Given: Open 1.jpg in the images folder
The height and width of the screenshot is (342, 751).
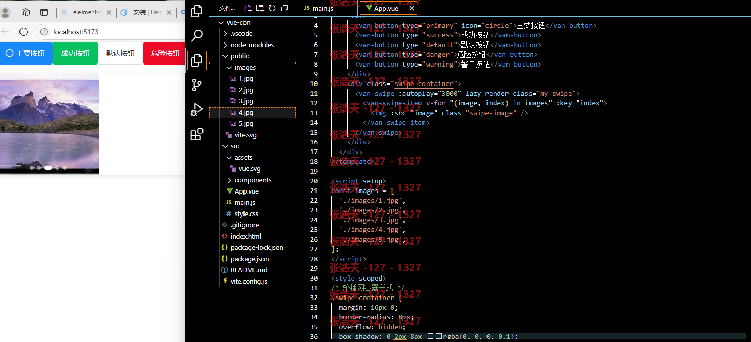Looking at the screenshot, I should tap(246, 79).
